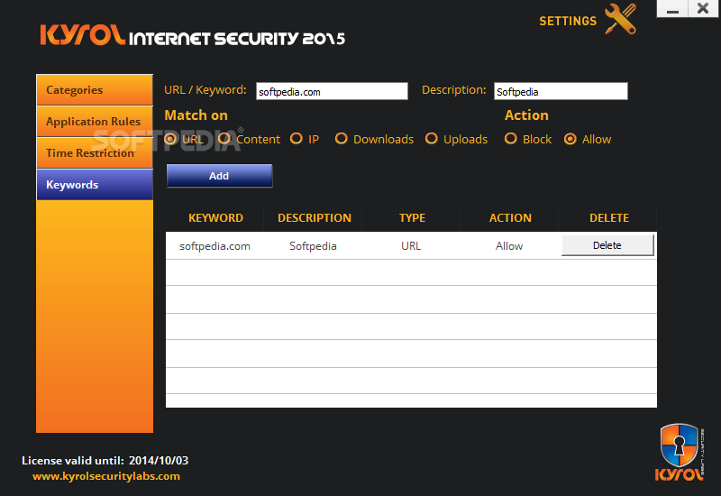Select the IP match radio button

coord(297,139)
